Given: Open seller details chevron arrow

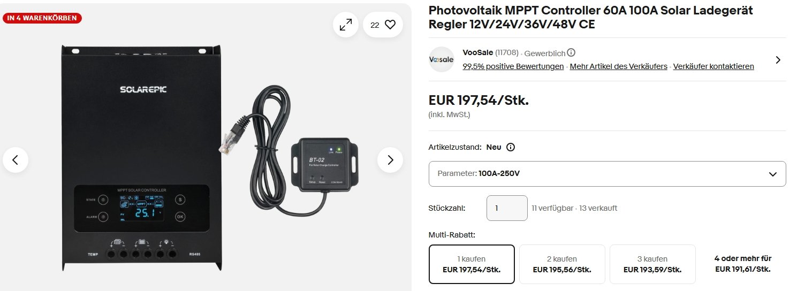Looking at the screenshot, I should [778, 59].
